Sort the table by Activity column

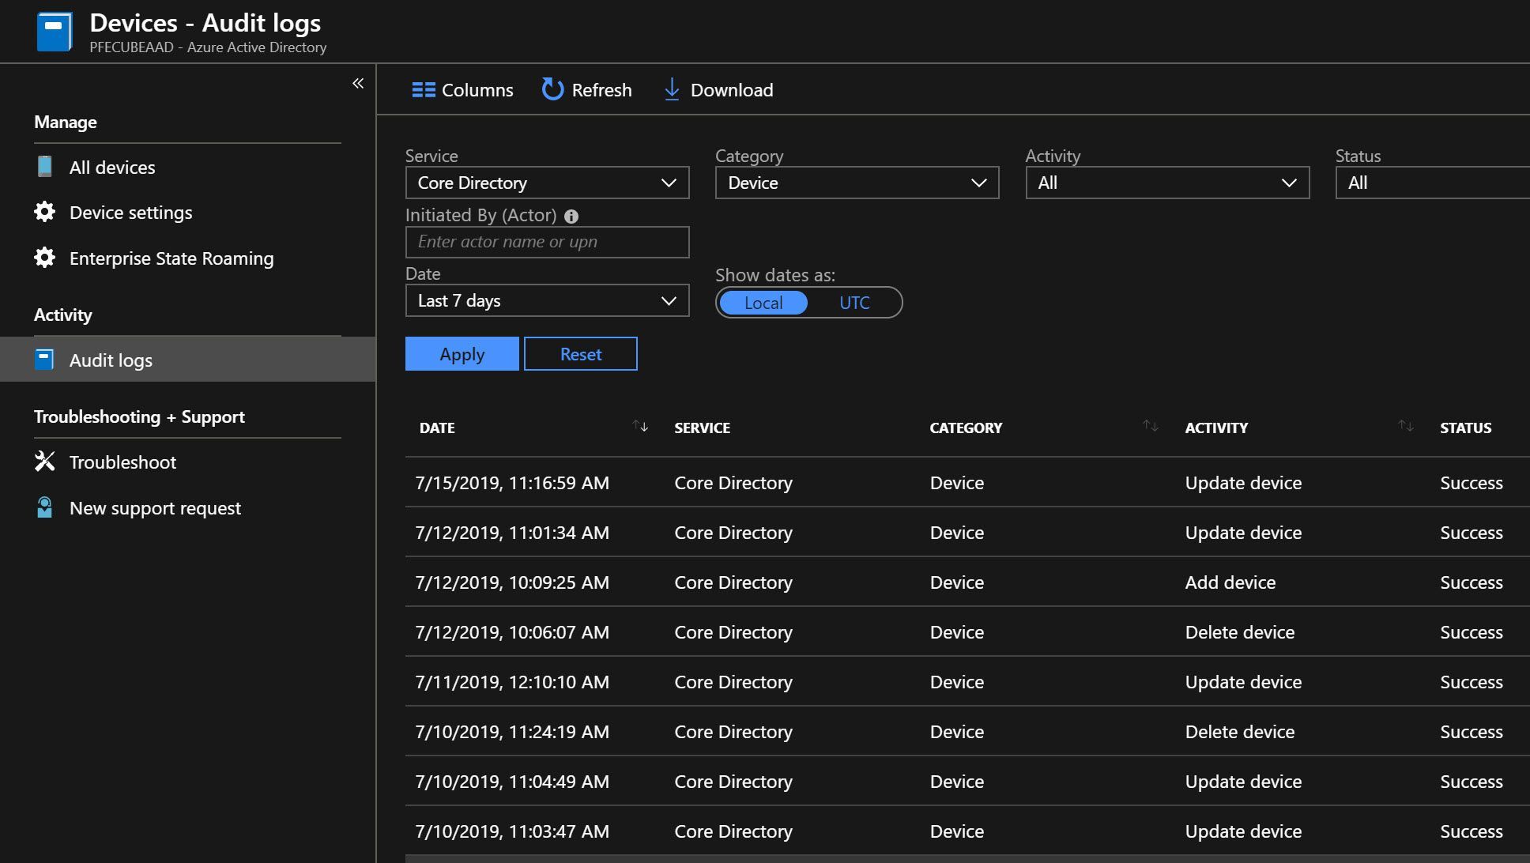pos(1405,427)
